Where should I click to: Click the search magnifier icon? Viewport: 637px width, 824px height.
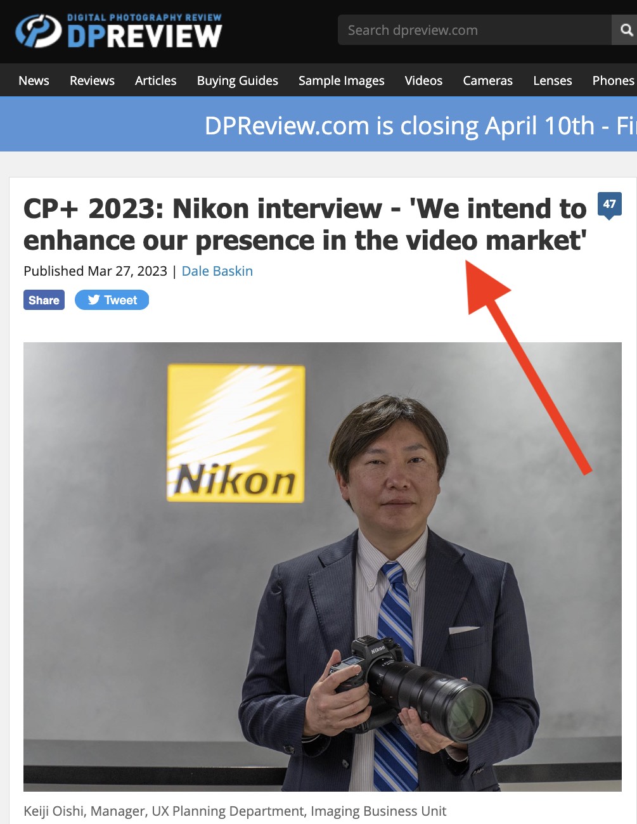(x=626, y=30)
